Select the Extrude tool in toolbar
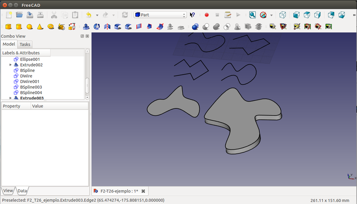The height and width of the screenshot is (204, 357). (x=86, y=27)
